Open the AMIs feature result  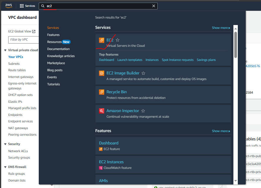[x=103, y=181]
